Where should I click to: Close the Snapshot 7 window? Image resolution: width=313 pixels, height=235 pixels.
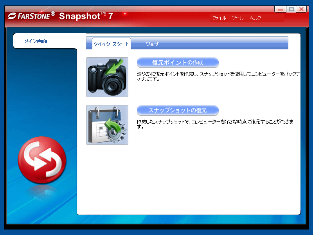301,9
